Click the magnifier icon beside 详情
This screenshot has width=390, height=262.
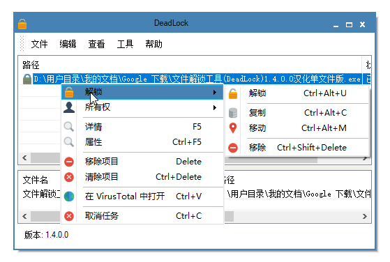pos(68,127)
